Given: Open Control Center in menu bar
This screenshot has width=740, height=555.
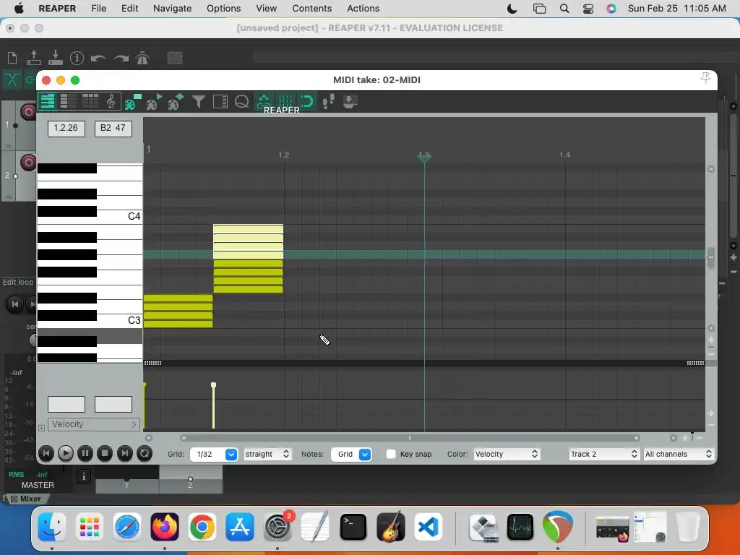Looking at the screenshot, I should pyautogui.click(x=588, y=9).
